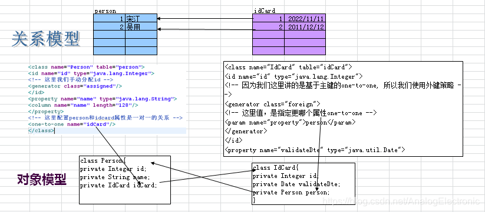
Task: Click </id> in the Person mapping XML
Action: click(36, 92)
